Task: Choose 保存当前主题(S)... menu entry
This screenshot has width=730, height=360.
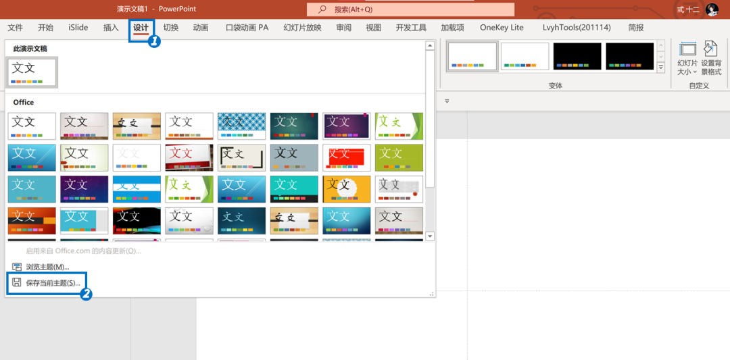Action: click(x=47, y=283)
